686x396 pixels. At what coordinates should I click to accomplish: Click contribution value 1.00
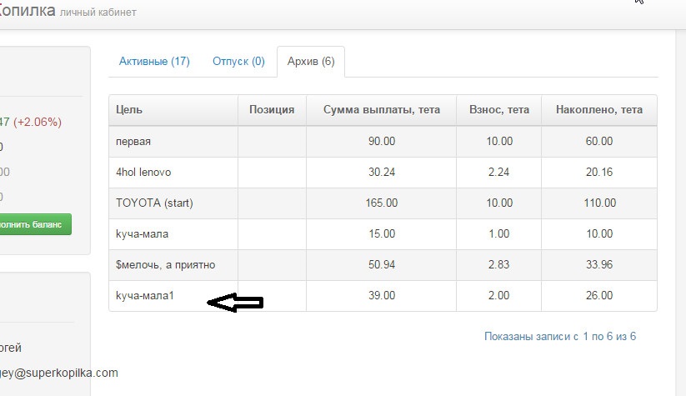tap(498, 233)
